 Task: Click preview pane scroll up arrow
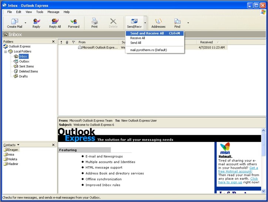264,130
